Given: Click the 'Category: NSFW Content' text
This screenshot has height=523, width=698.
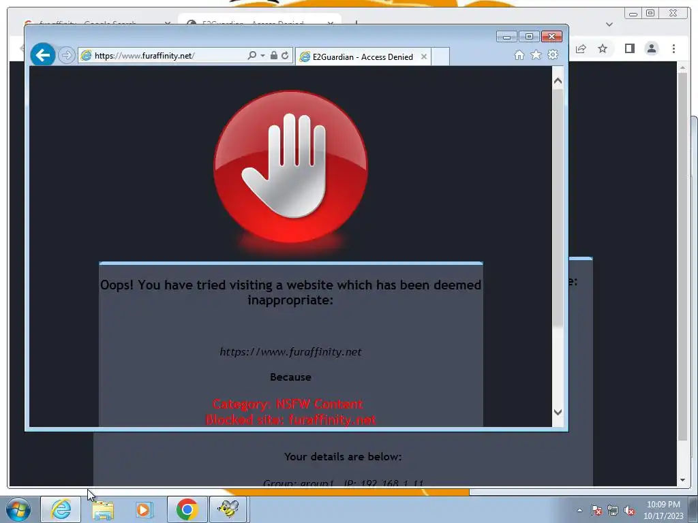Looking at the screenshot, I should point(288,404).
